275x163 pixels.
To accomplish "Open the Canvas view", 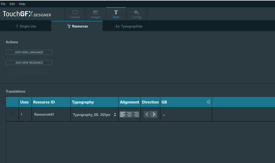I will (x=75, y=14).
